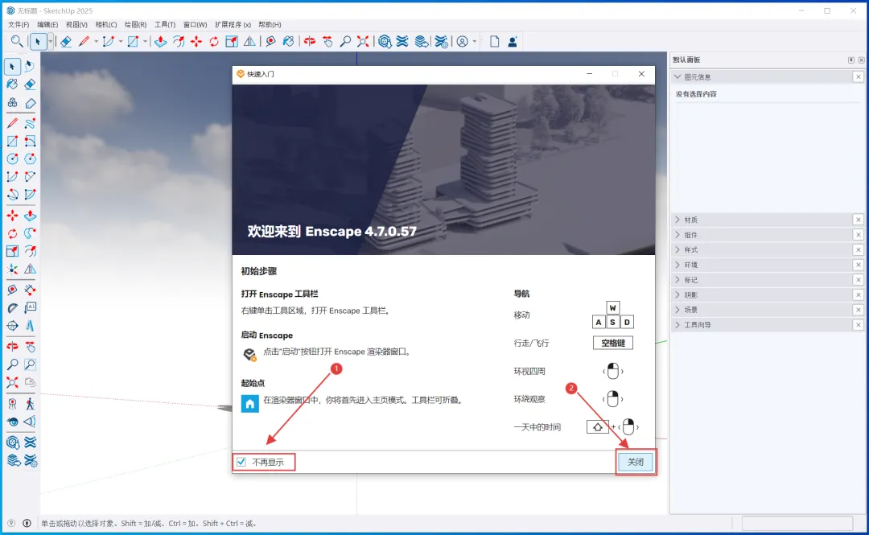
Task: Click the new document page icon in top toolbar
Action: 494,41
